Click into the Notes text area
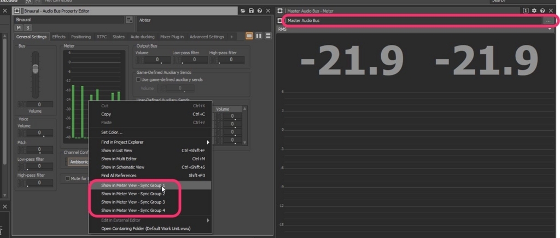The image size is (560, 238). 205,24
